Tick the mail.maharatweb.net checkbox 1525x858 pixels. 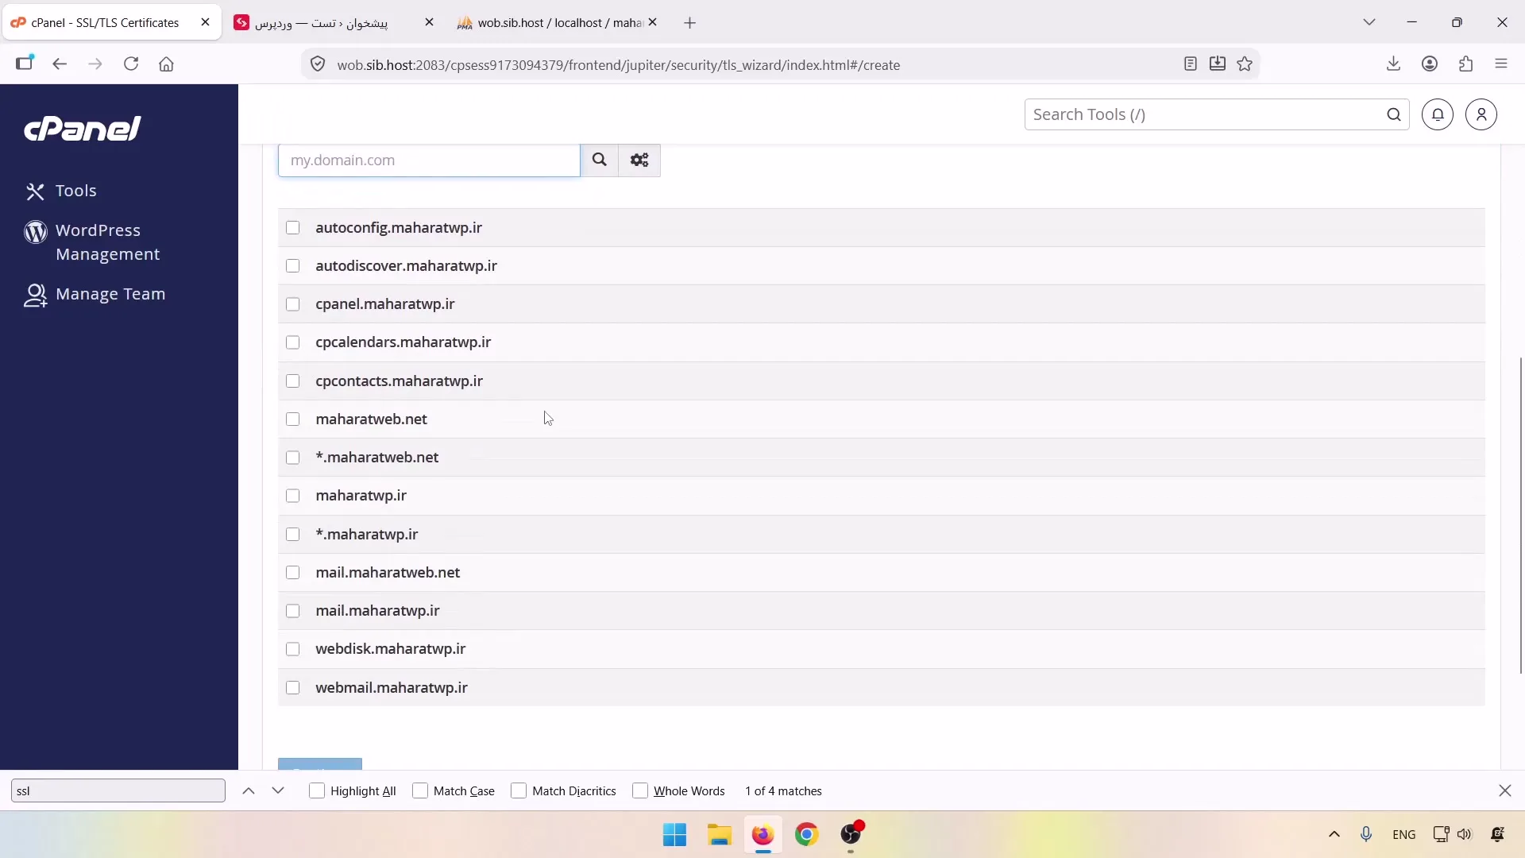point(293,573)
